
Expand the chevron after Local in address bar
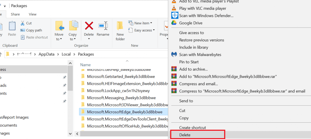(x=74, y=54)
